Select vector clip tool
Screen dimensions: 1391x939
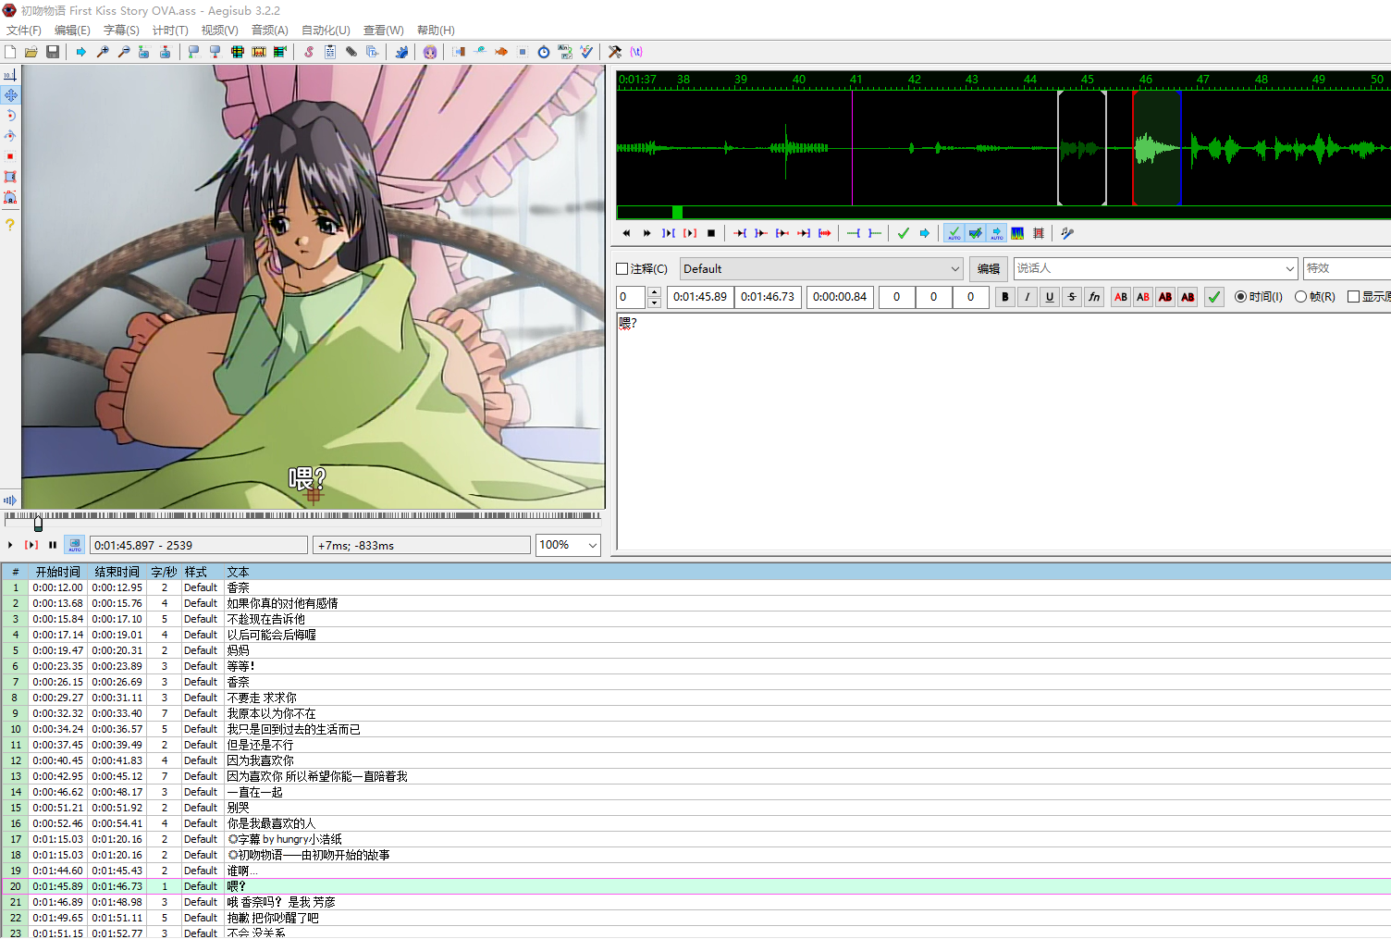[10, 197]
